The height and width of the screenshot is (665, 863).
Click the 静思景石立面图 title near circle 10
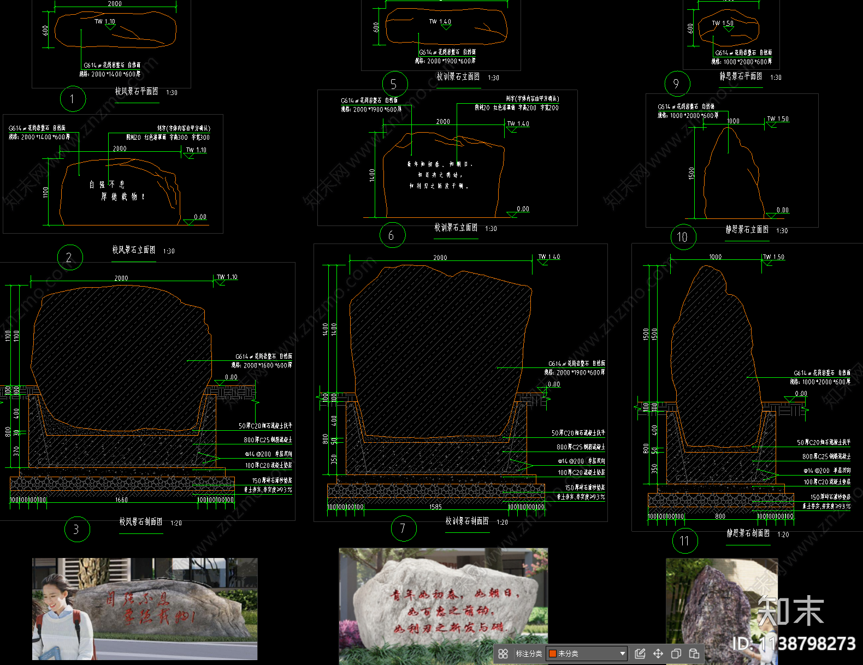[747, 230]
